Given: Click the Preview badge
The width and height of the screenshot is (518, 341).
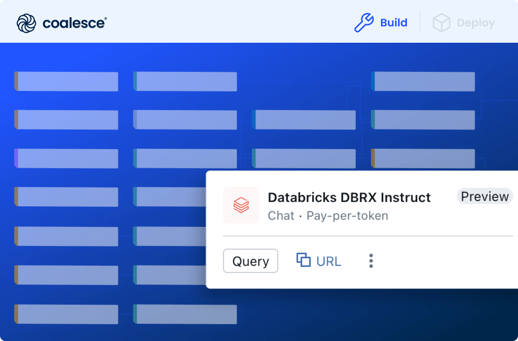Looking at the screenshot, I should 485,196.
